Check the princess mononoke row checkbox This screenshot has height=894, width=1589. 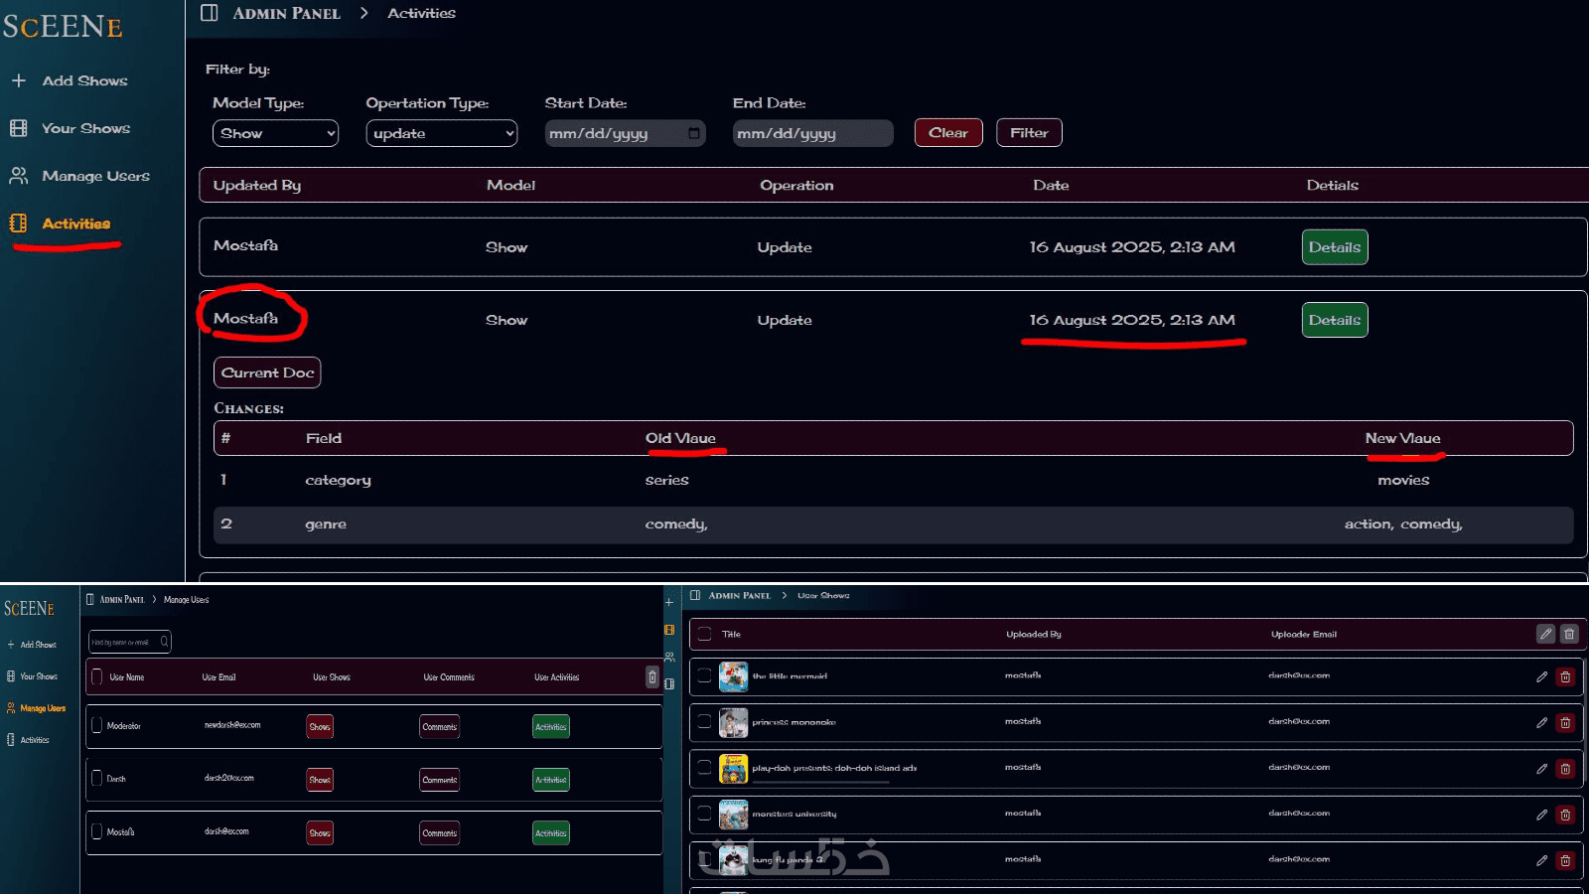coord(704,721)
